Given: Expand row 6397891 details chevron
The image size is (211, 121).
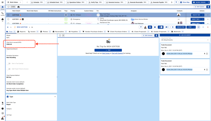Looking at the screenshot, I should [x=208, y=19].
